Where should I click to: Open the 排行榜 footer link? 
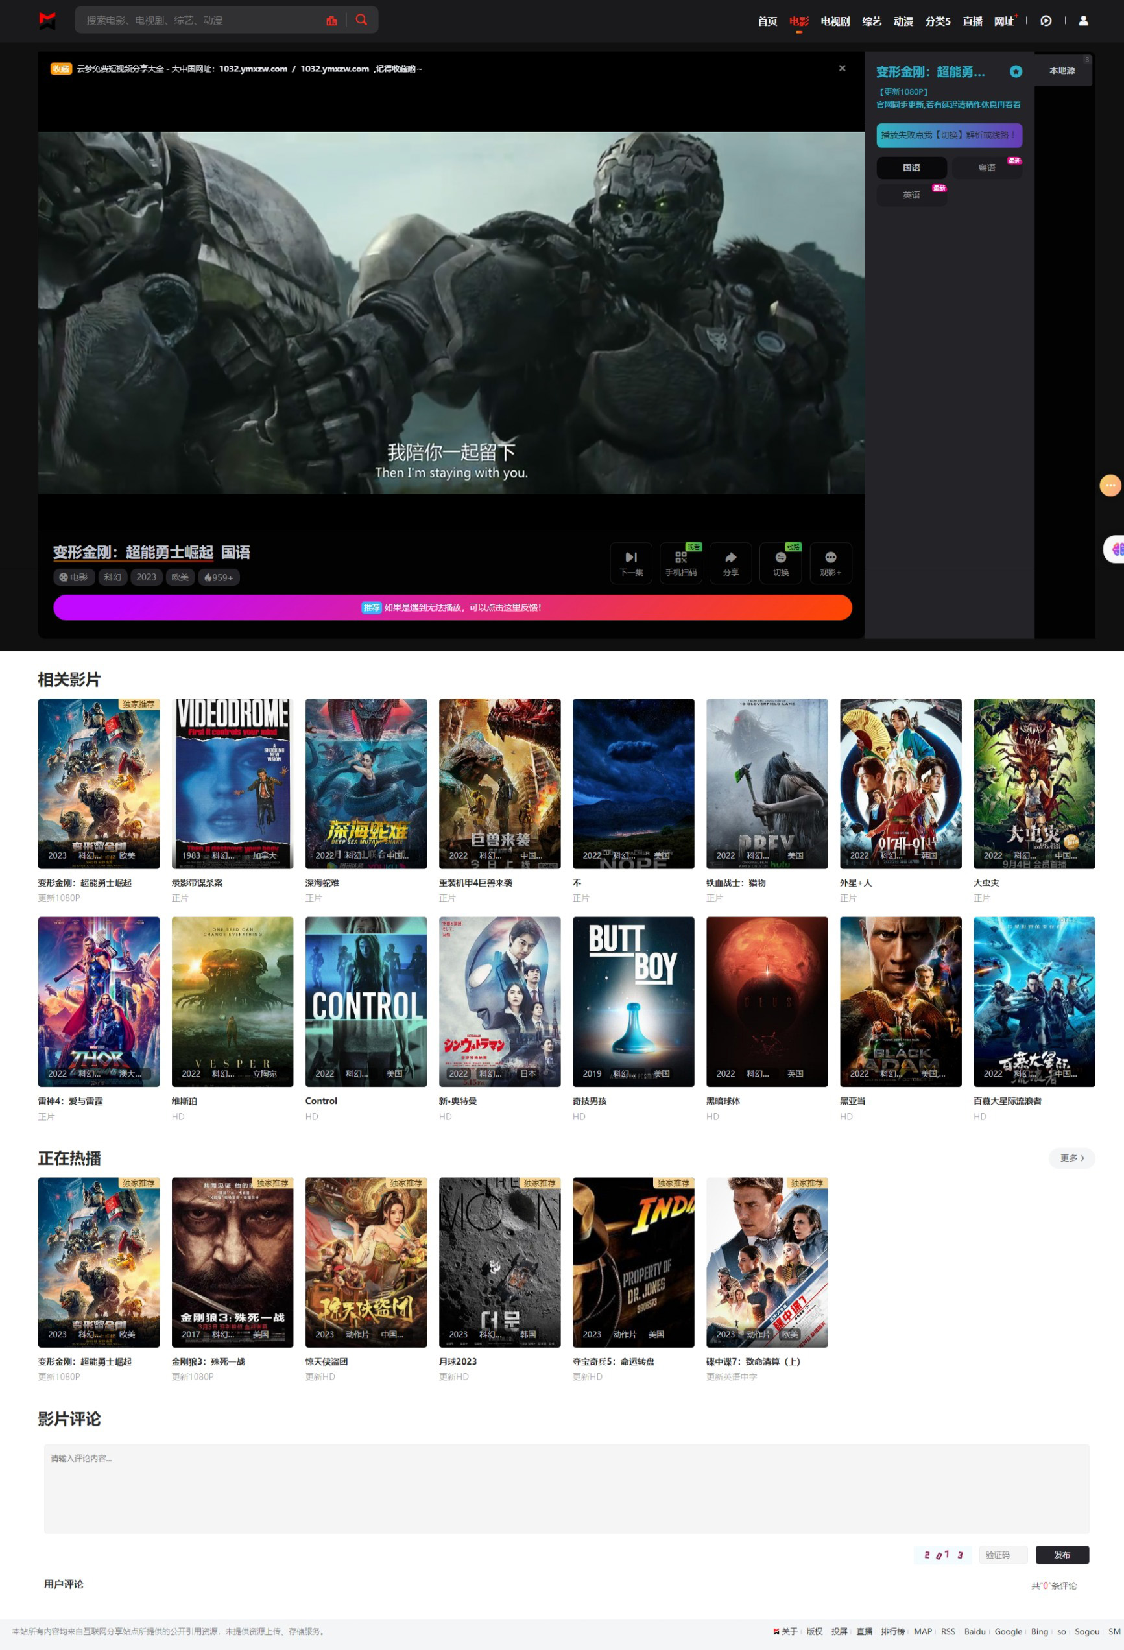(x=892, y=1632)
